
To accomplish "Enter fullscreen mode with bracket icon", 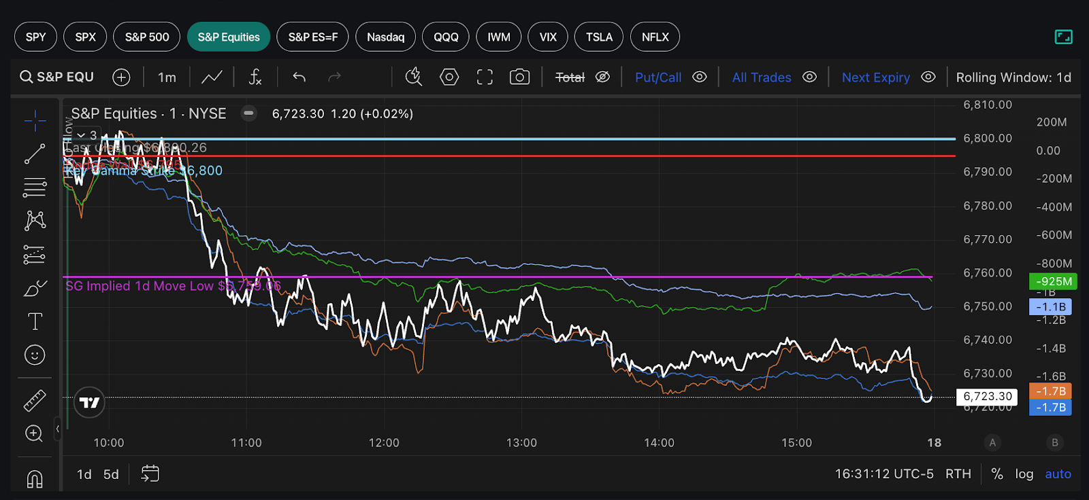I will [x=485, y=77].
